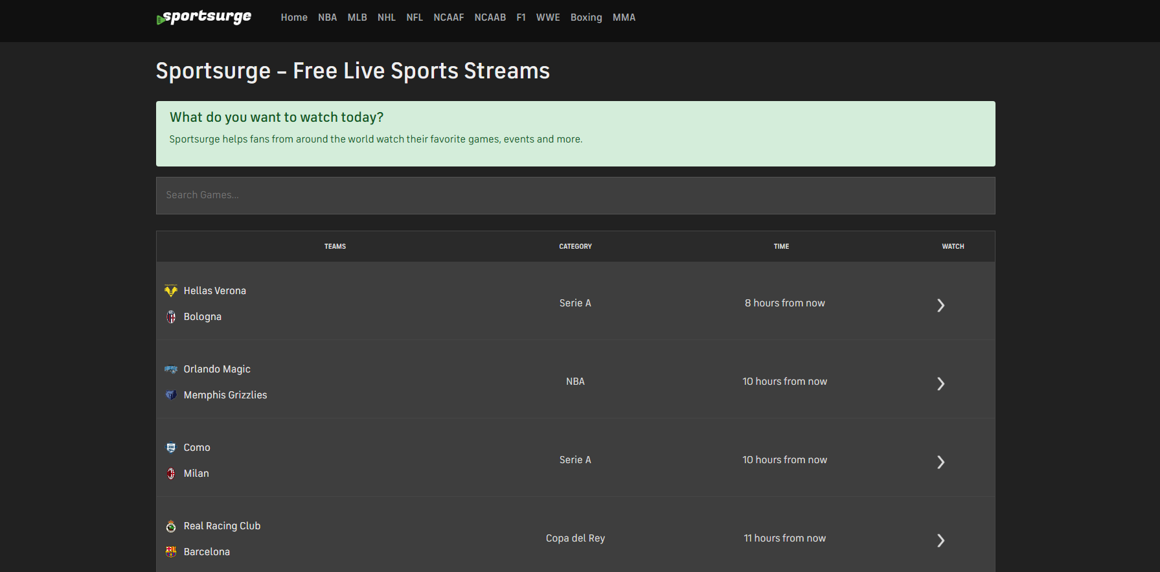Select the Memphis Grizzlies team name

[x=225, y=395]
